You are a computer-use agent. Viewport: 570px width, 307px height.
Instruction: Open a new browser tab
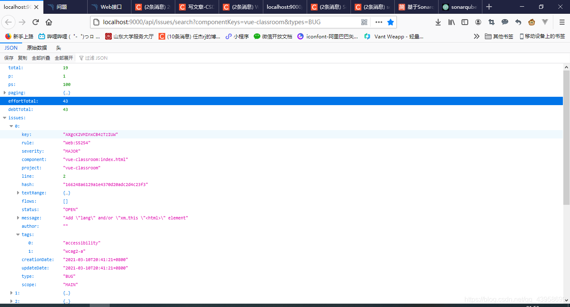coord(489,7)
